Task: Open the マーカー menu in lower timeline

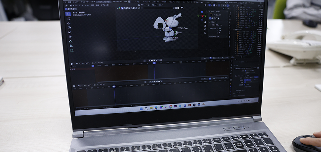Action: (x=102, y=85)
